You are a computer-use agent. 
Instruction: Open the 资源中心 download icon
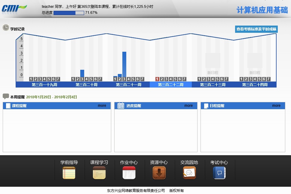pos(159,173)
